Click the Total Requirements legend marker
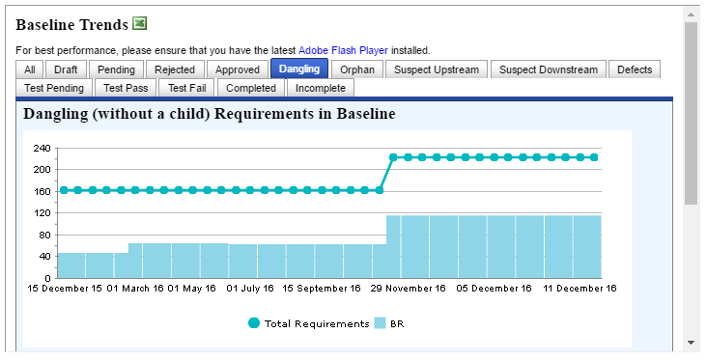The width and height of the screenshot is (707, 361). 254,323
